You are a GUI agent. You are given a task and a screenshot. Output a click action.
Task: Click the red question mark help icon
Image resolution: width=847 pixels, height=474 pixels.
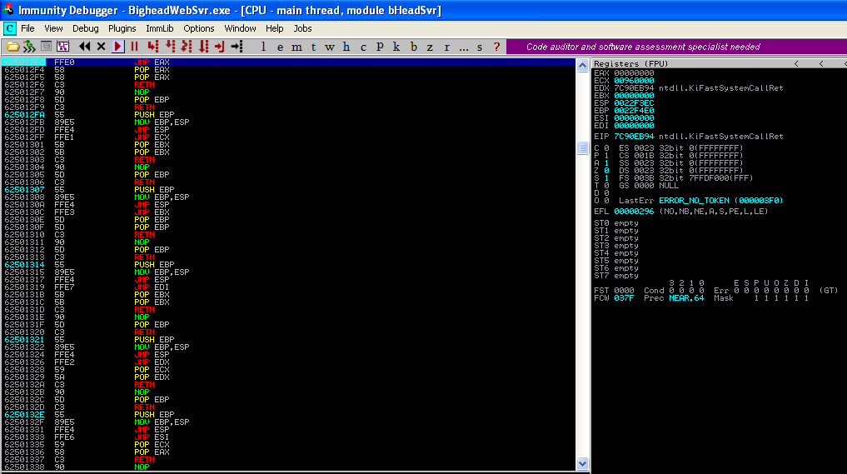pos(497,47)
